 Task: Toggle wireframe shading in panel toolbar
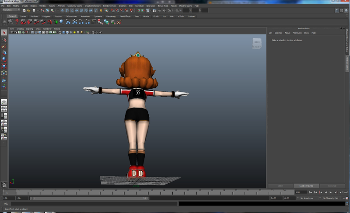(60, 32)
